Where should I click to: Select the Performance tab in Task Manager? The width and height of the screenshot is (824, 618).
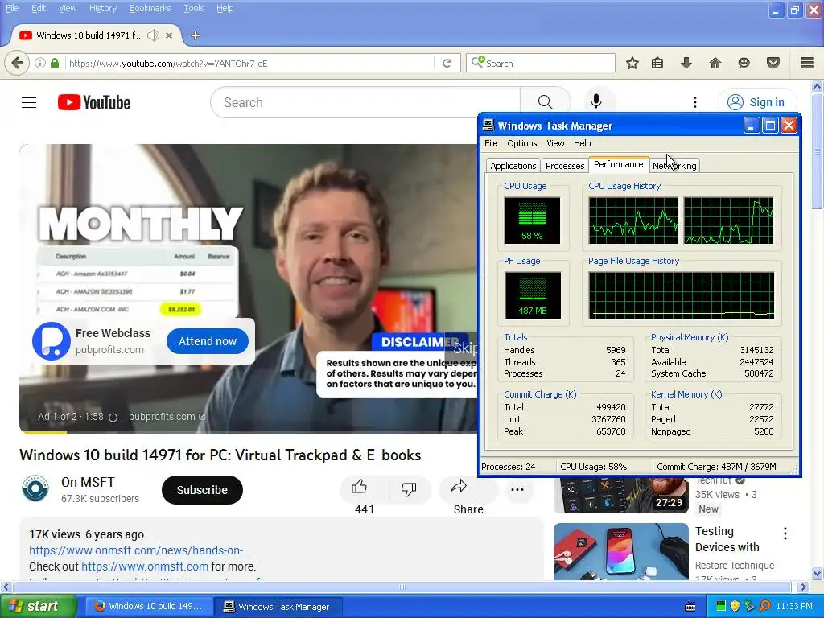pos(619,164)
